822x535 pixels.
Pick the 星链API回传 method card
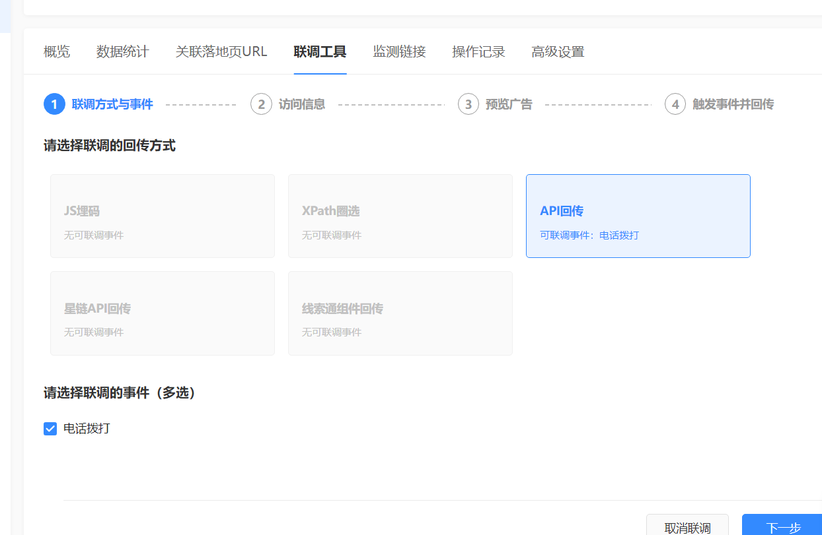pyautogui.click(x=163, y=313)
